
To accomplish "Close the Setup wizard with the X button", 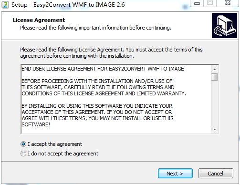I will 228,3.
